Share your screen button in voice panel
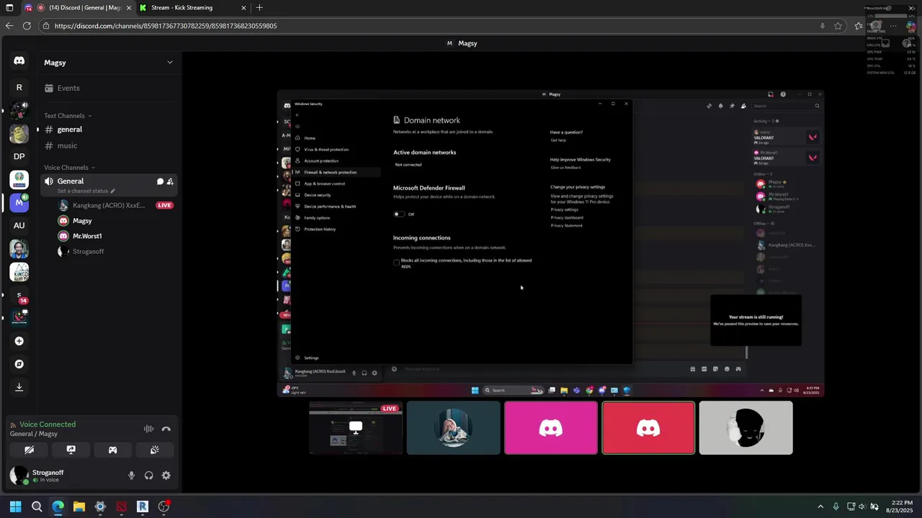 click(x=71, y=450)
